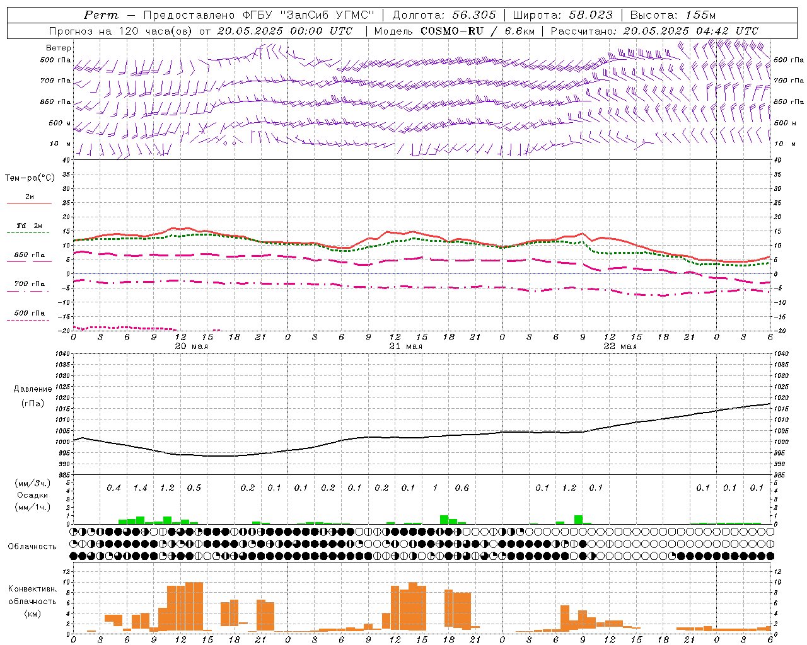Image resolution: width=807 pixels, height=645 pixels.
Task: Click the precipitation value "0.4"
Action: click(x=113, y=488)
